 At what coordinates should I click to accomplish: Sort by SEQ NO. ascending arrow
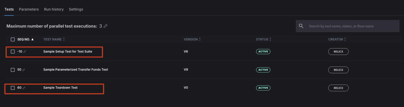[32, 39]
